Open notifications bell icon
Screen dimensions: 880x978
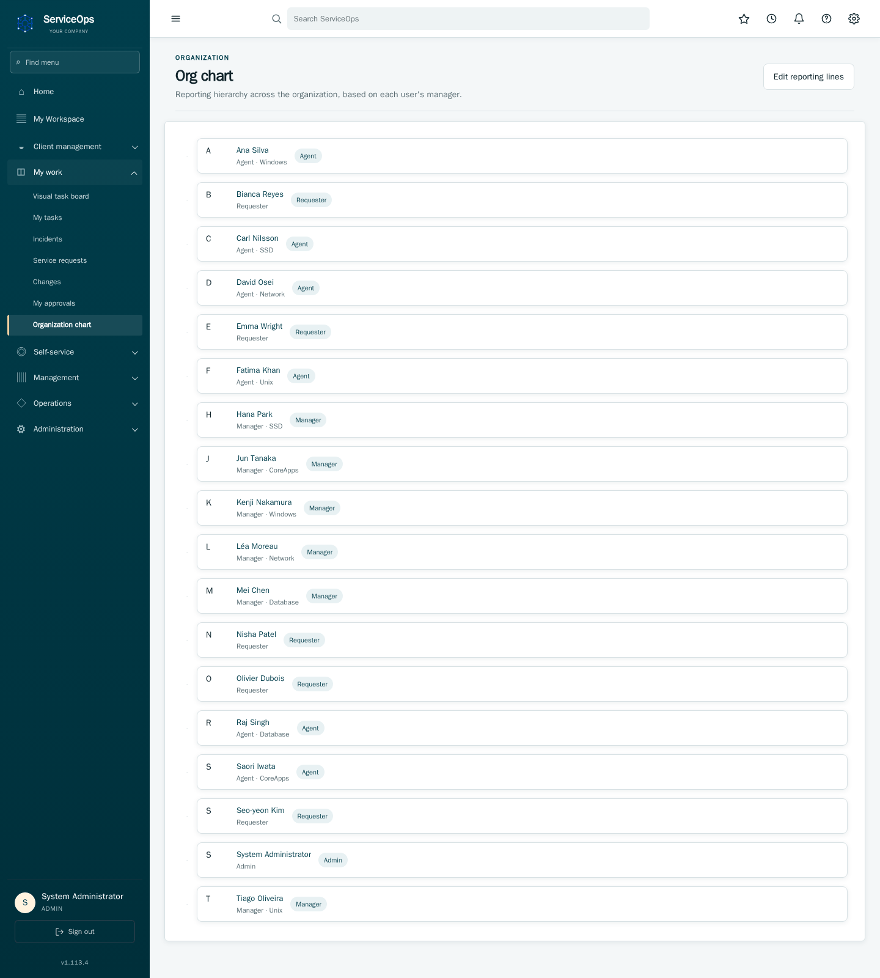(x=799, y=19)
